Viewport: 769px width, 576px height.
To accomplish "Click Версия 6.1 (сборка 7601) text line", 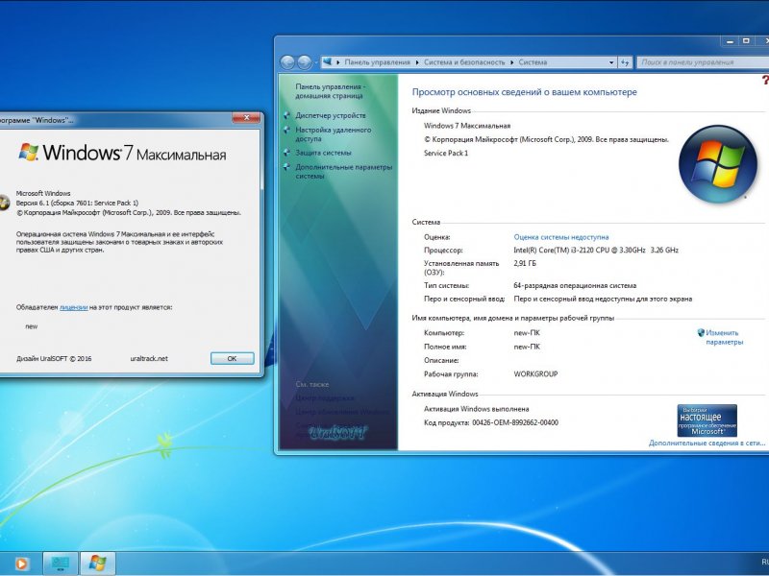I will point(77,203).
